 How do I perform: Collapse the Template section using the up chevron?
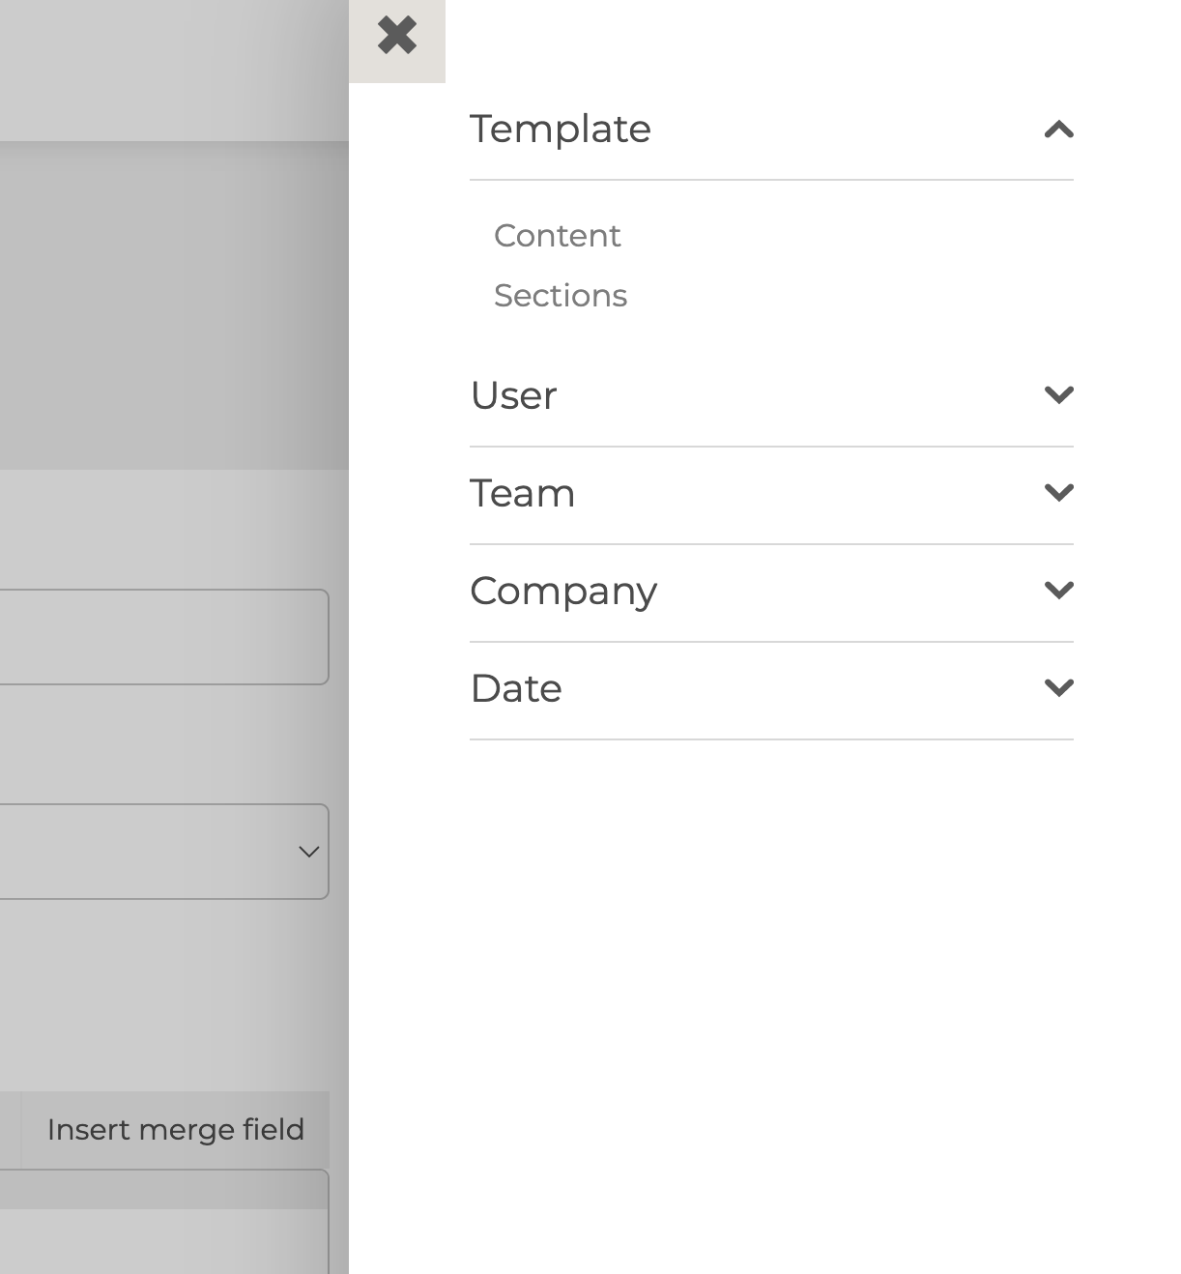coord(1058,130)
